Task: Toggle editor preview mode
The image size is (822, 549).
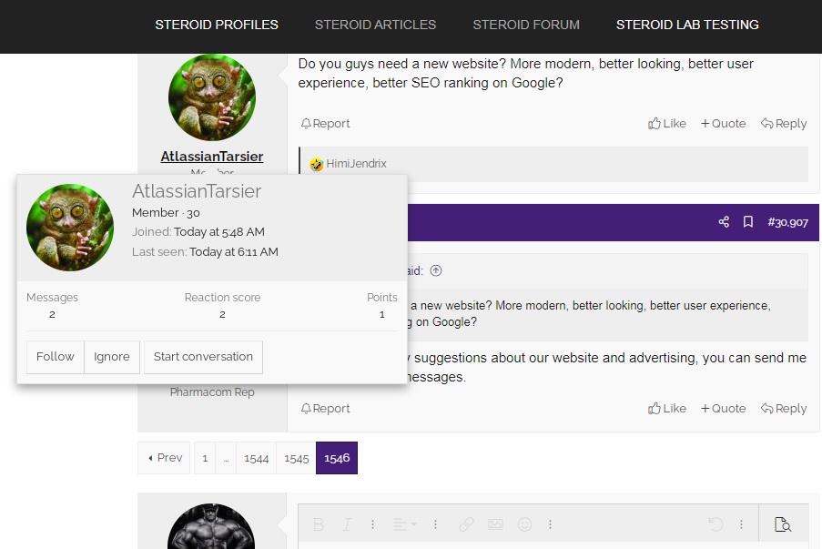Action: 782,524
